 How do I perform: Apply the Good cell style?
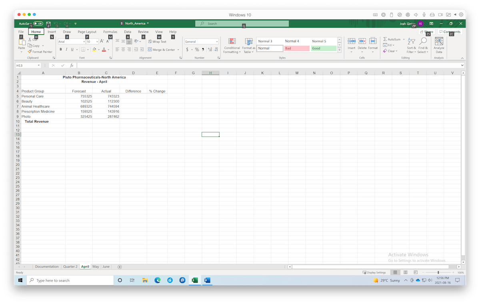[x=324, y=48]
